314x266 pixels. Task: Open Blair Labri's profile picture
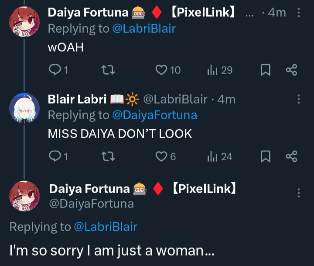point(24,107)
